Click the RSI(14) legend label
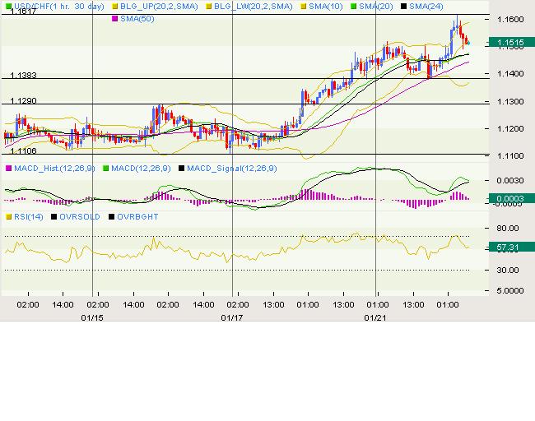The height and width of the screenshot is (421, 535). (28, 217)
